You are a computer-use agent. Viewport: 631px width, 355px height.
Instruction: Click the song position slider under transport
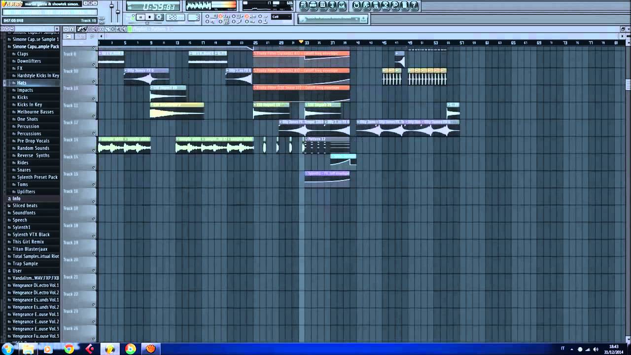click(147, 23)
